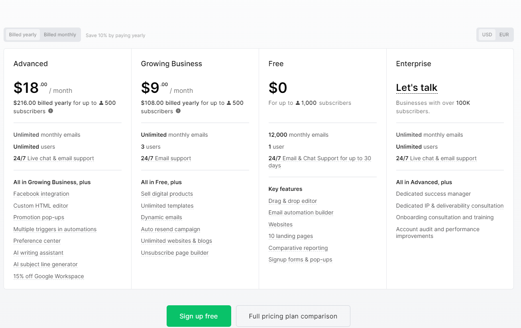Open Full pricing plan comparison
Image resolution: width=521 pixels, height=328 pixels.
(293, 316)
